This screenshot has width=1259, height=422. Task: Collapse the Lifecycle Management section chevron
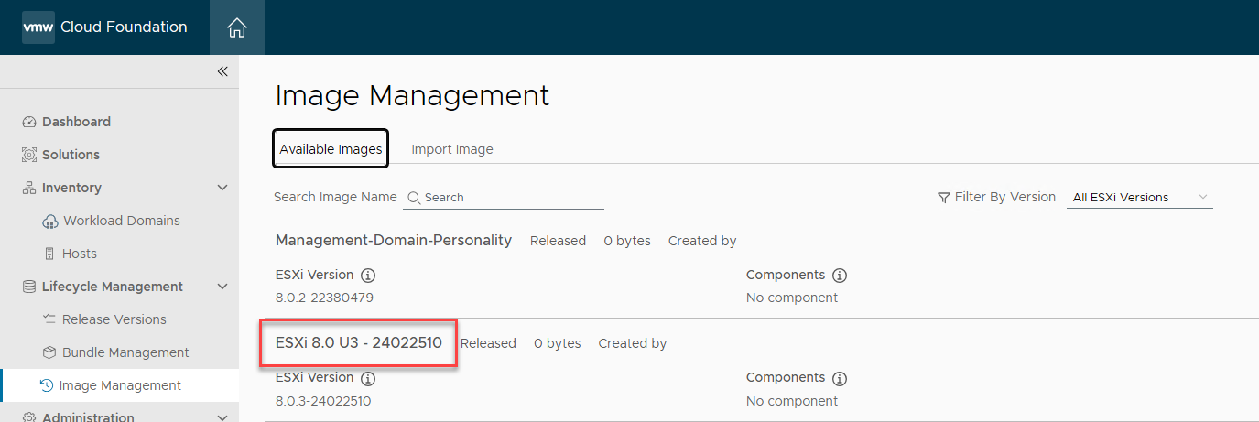(x=222, y=287)
